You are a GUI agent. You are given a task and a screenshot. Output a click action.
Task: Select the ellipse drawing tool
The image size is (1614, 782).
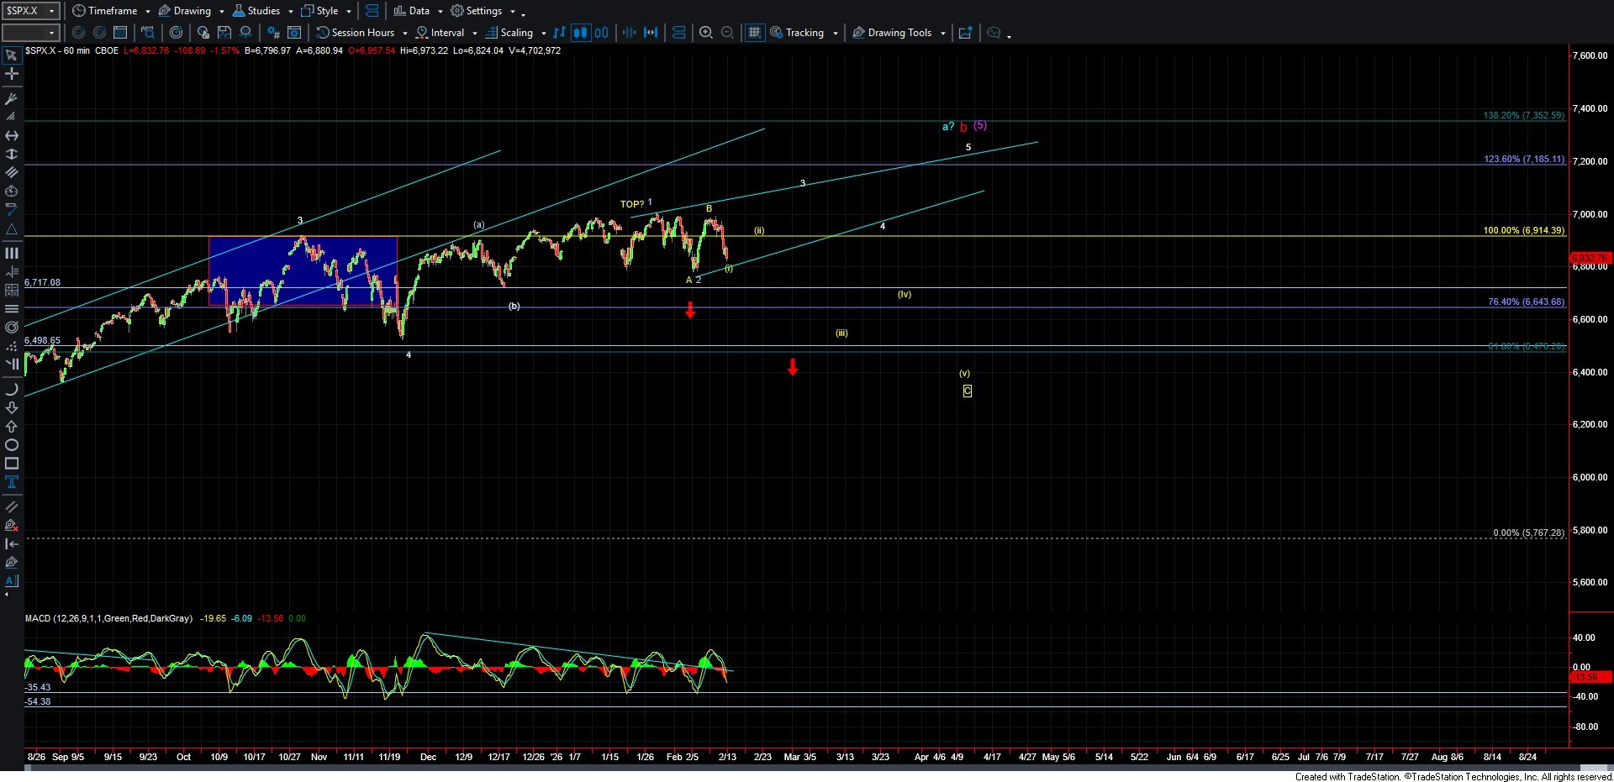[x=12, y=445]
